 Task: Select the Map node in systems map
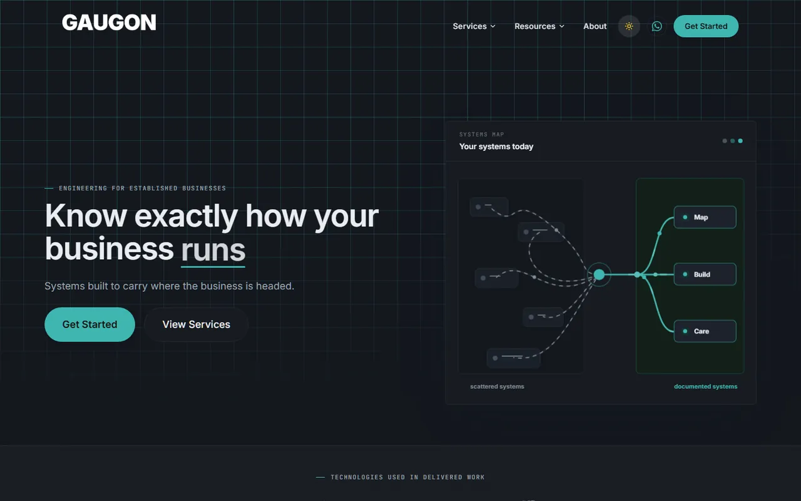pyautogui.click(x=705, y=217)
